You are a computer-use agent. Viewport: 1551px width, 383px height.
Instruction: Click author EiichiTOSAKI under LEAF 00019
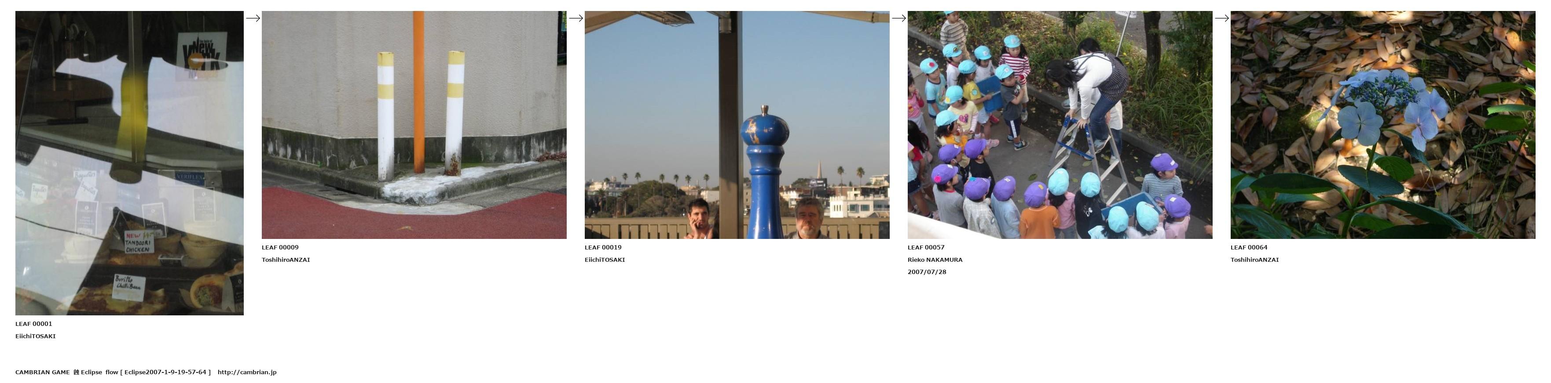click(605, 260)
